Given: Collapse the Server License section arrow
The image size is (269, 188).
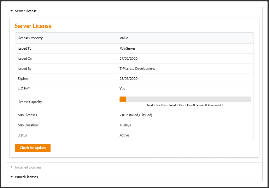Looking at the screenshot, I should click(11, 11).
